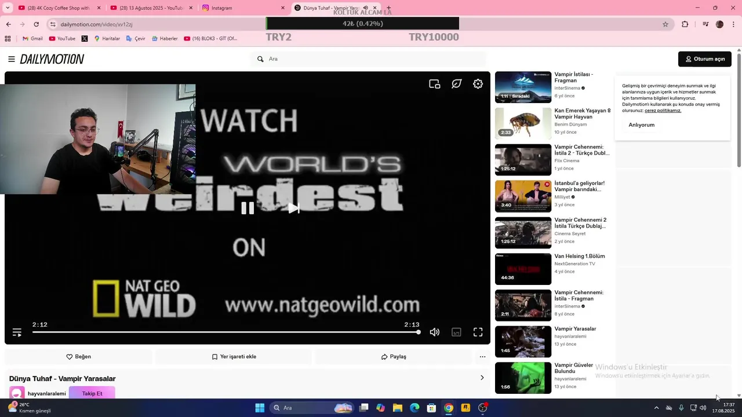Click the Oturum açın button
This screenshot has width=742, height=417.
[x=705, y=59]
